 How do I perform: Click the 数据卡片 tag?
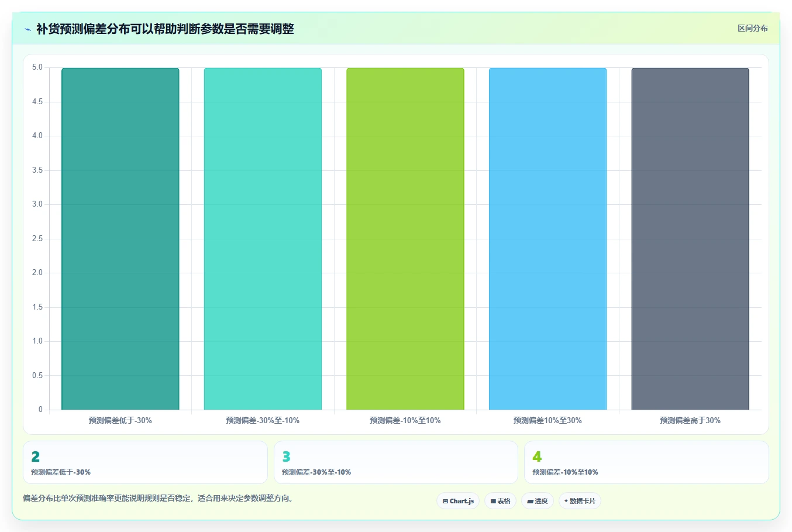click(580, 501)
